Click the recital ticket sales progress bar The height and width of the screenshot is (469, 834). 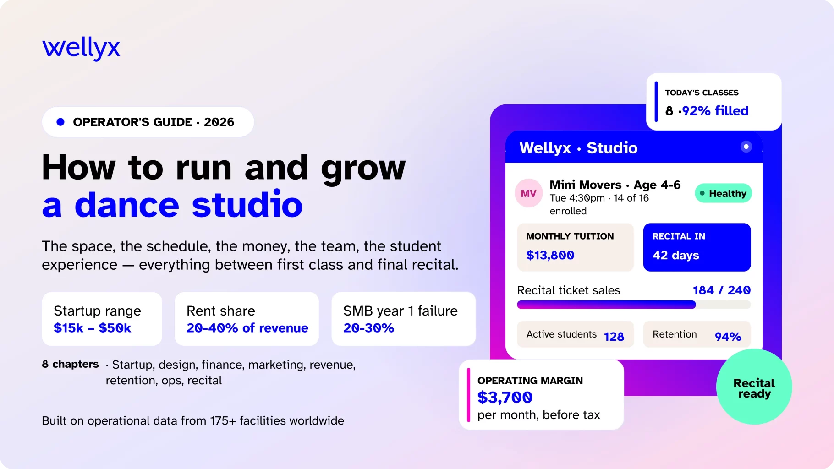click(634, 304)
